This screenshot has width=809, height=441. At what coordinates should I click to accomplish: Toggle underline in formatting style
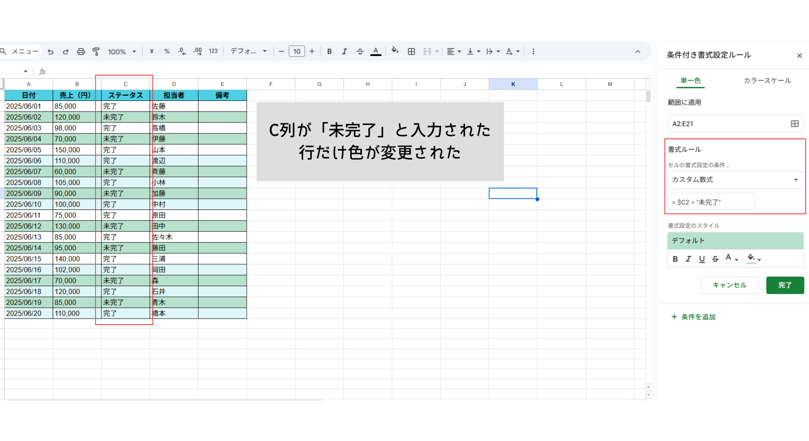click(x=702, y=259)
